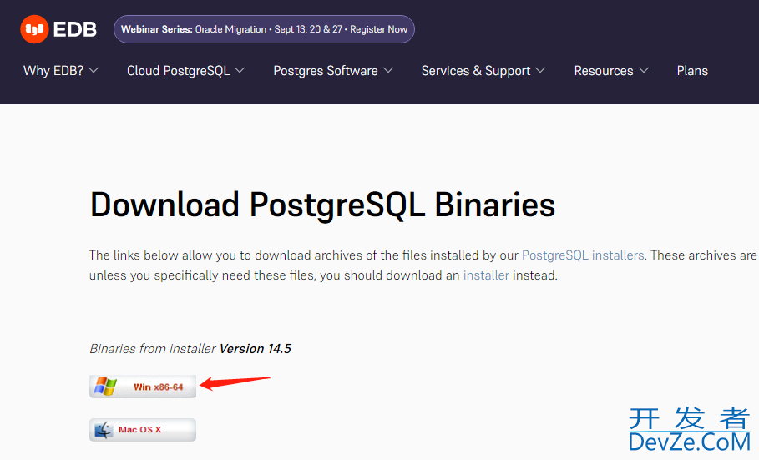Expand the Resources menu
This screenshot has width=759, height=460.
611,71
